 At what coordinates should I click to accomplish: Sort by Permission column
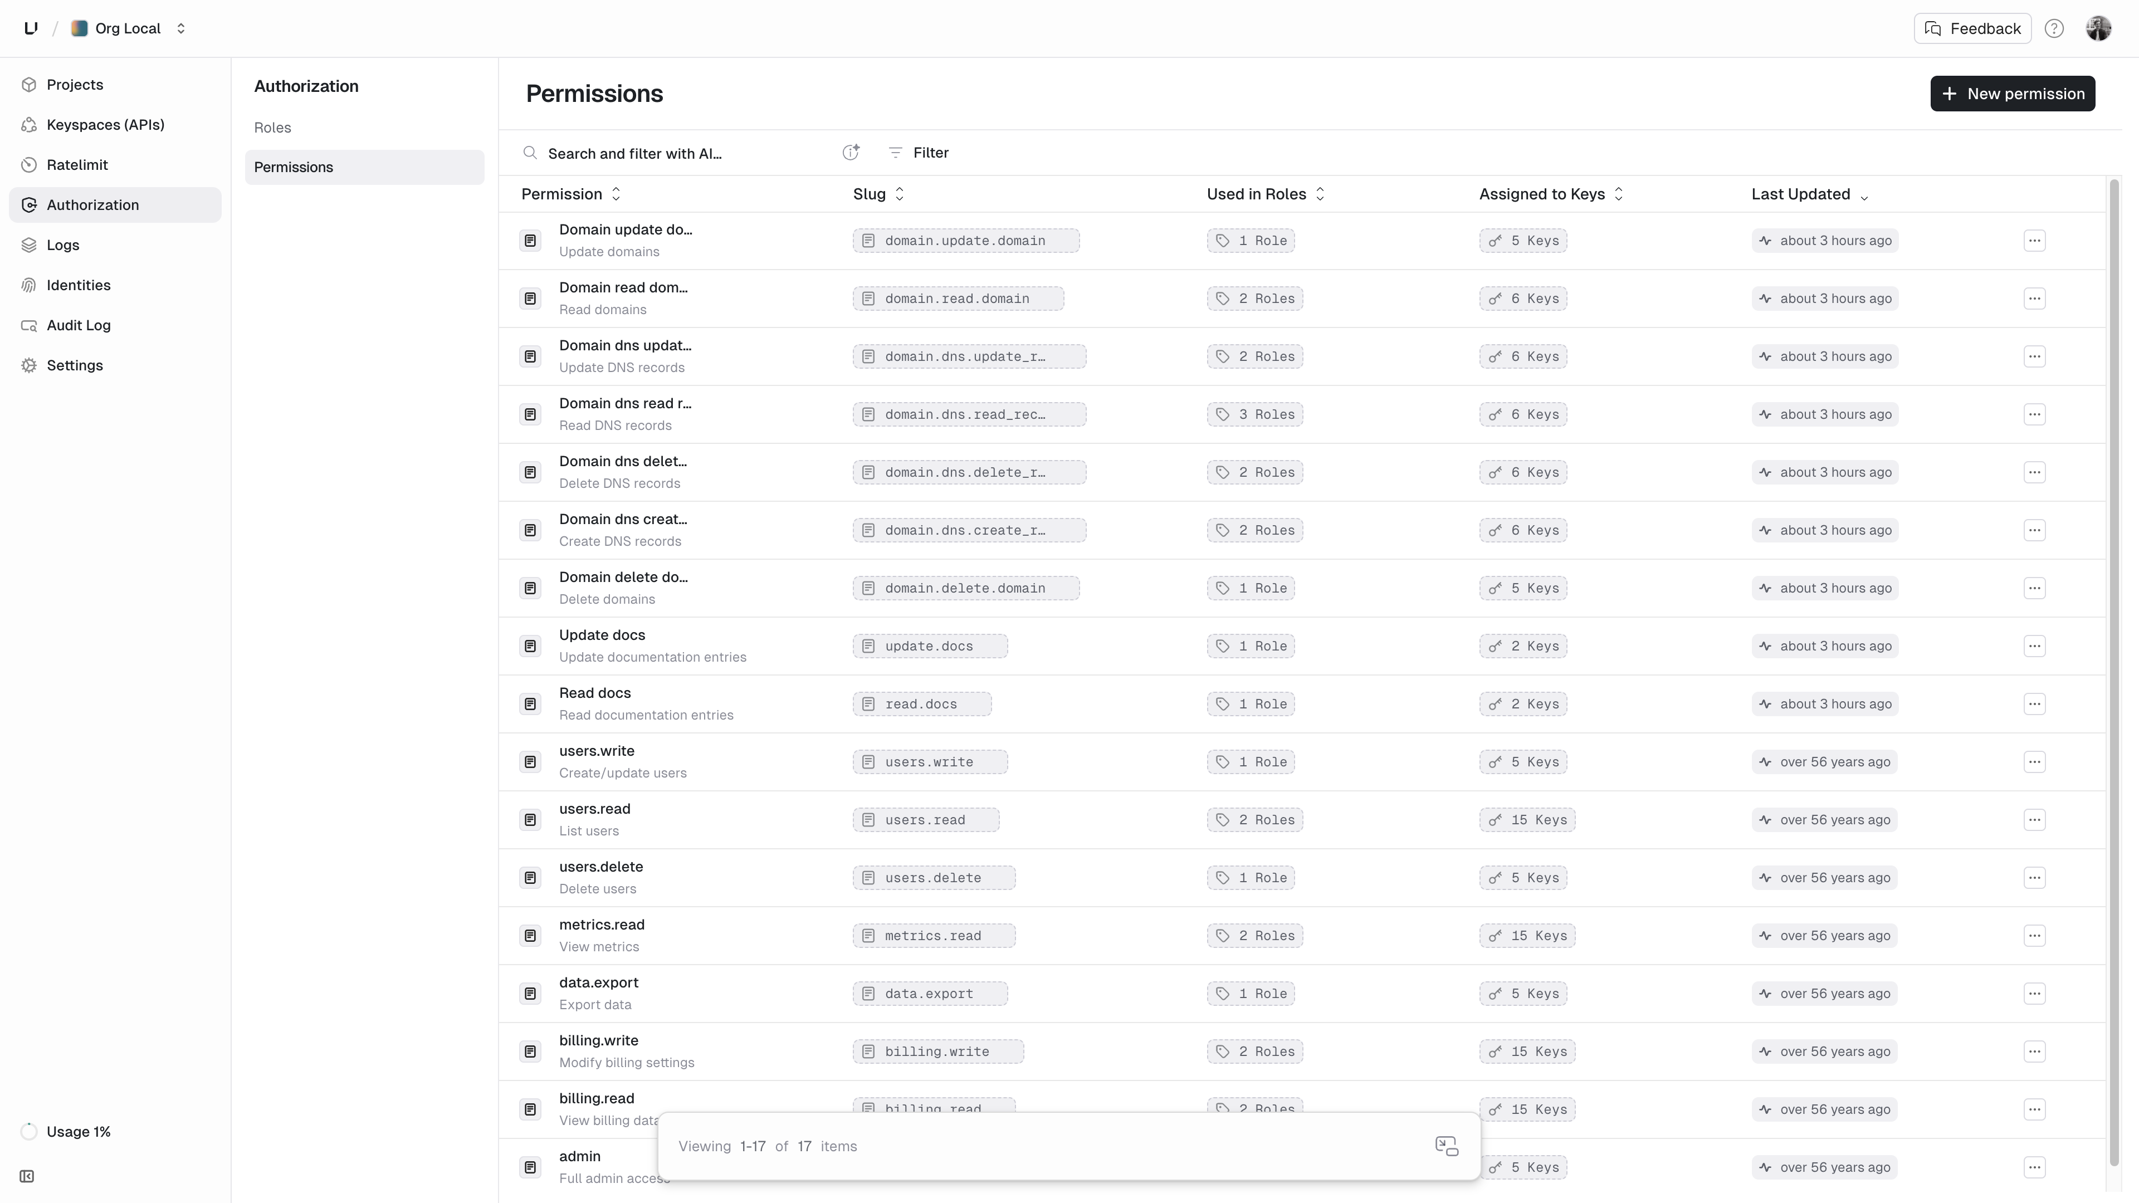coord(570,194)
